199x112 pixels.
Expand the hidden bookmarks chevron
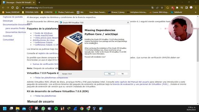coord(196,12)
